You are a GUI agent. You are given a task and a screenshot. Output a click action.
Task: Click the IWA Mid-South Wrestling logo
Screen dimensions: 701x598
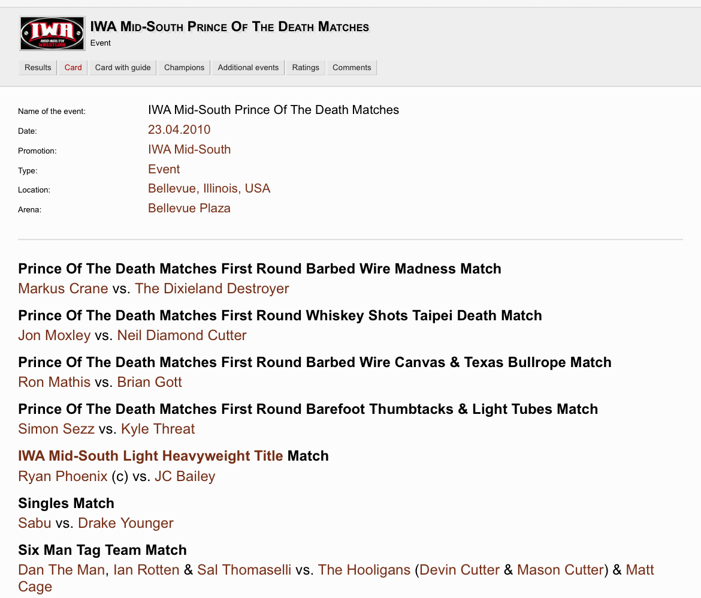52,33
